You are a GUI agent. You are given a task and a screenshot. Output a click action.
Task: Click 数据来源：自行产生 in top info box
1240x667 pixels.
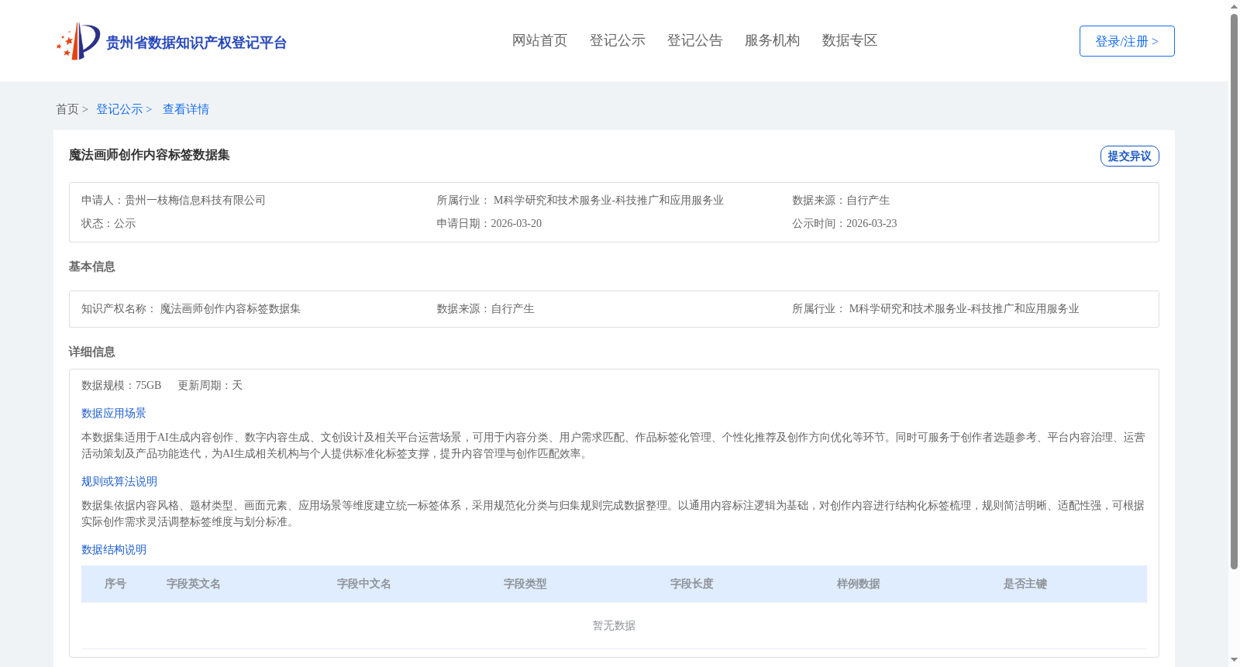(x=841, y=200)
